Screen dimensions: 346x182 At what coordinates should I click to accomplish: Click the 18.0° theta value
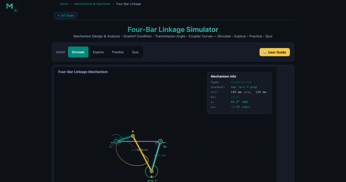point(235,97)
